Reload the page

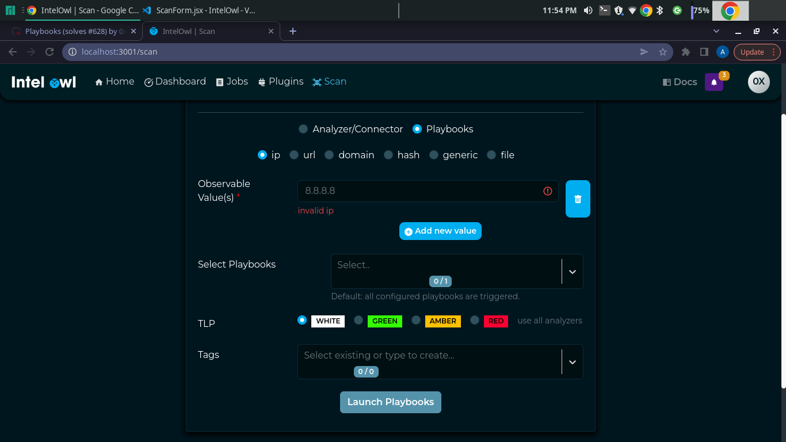49,52
